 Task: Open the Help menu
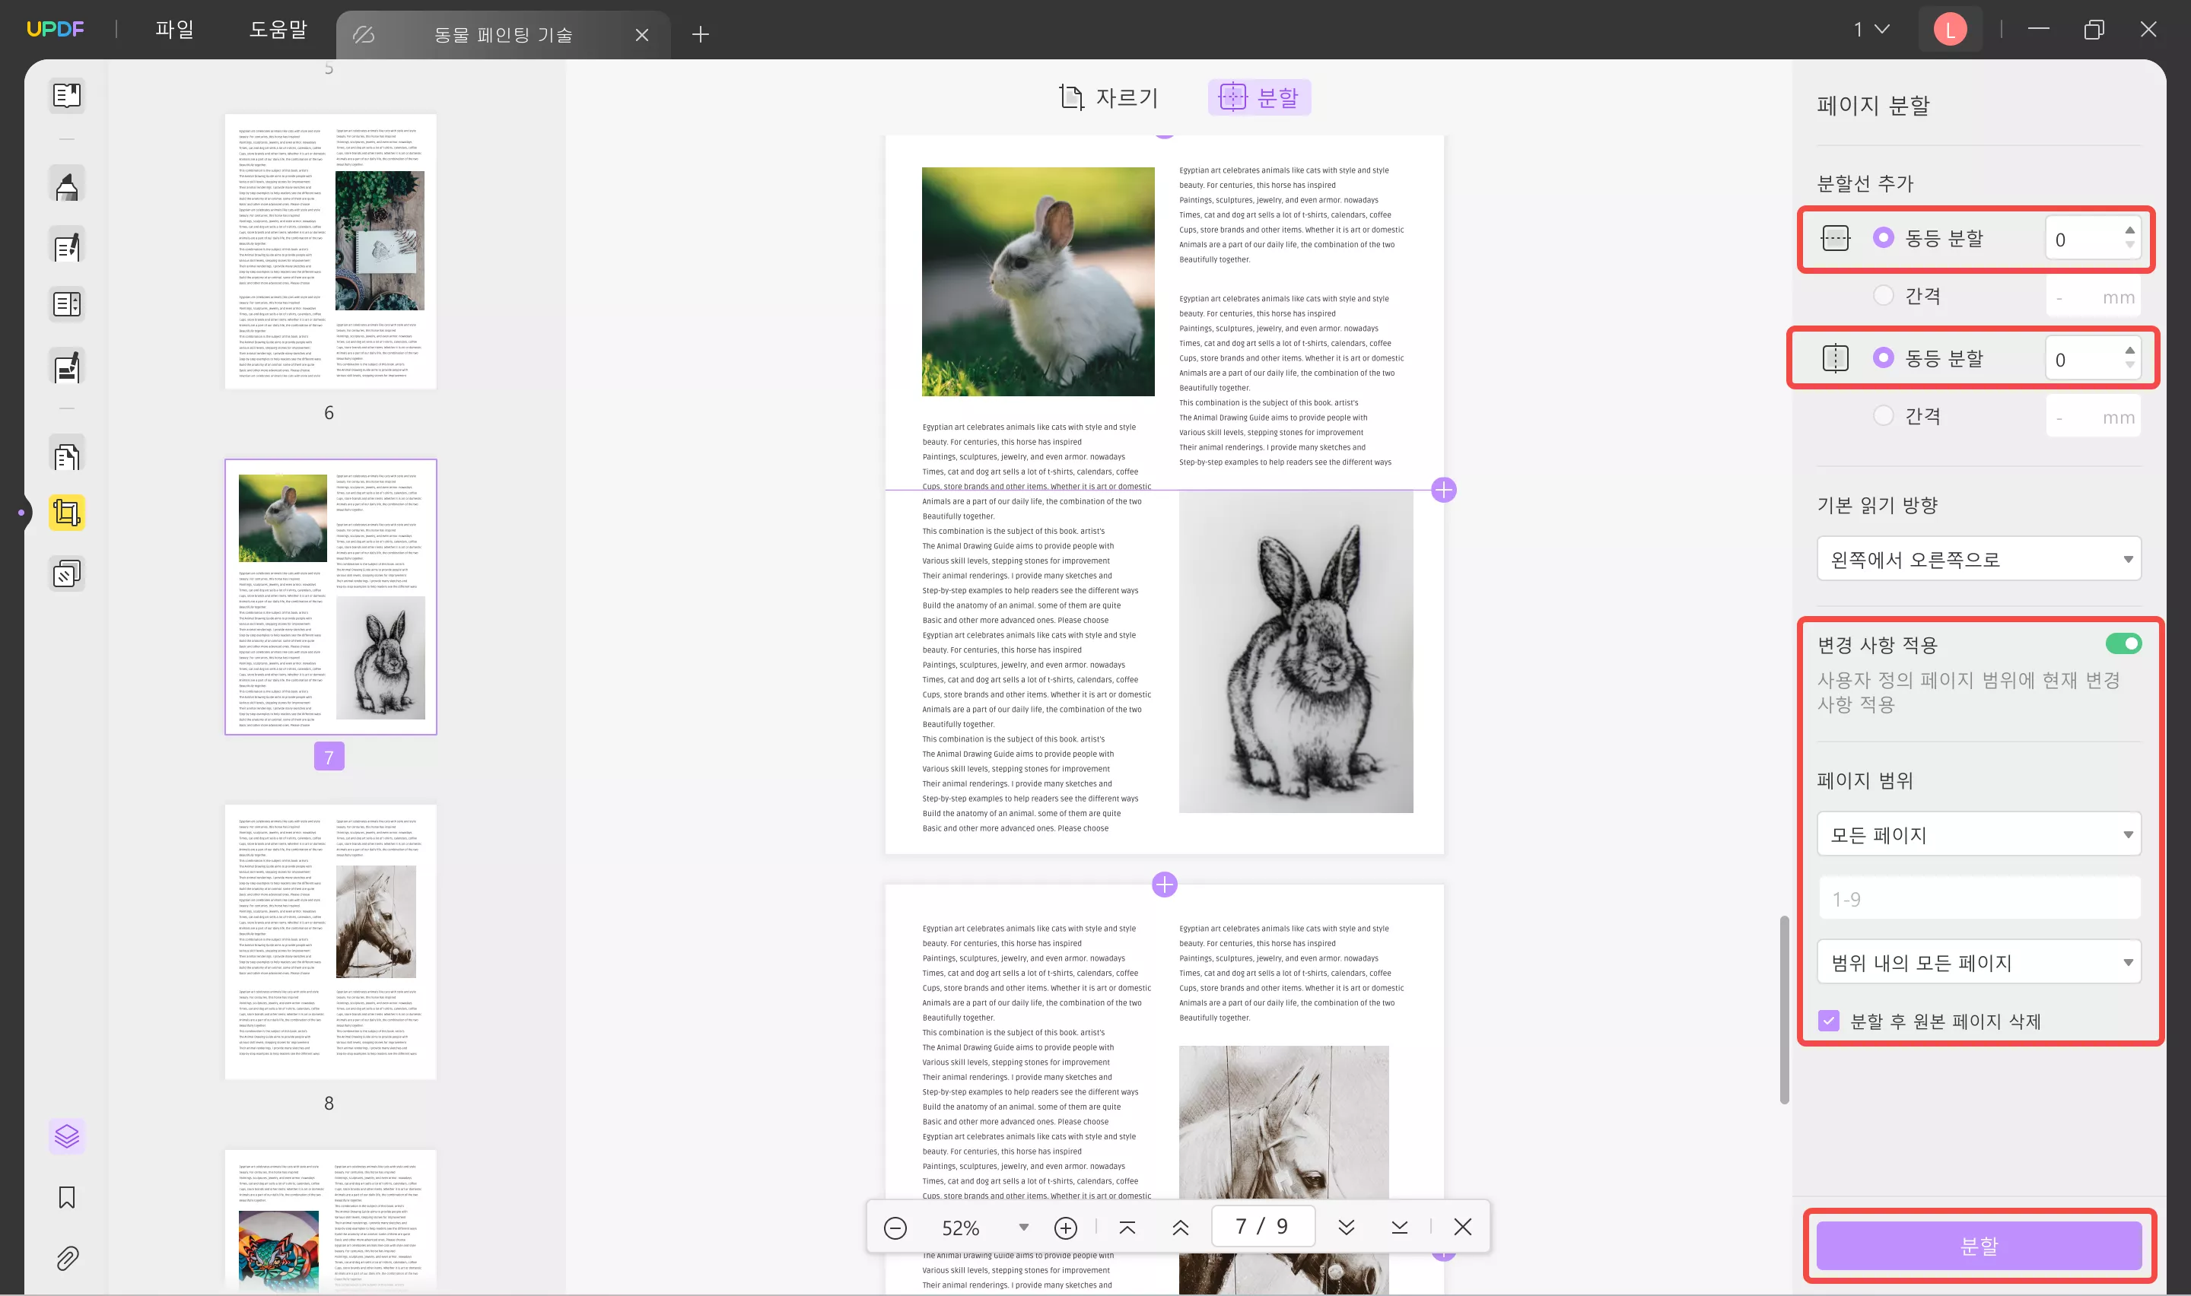278,30
